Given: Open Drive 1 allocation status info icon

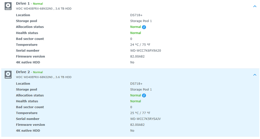Looking at the screenshot, I should click(x=144, y=27).
